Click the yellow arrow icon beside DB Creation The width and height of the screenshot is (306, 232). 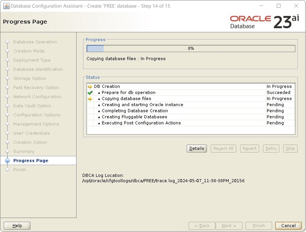90,87
